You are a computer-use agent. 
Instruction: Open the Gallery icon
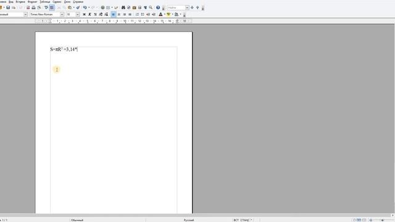[135, 7]
